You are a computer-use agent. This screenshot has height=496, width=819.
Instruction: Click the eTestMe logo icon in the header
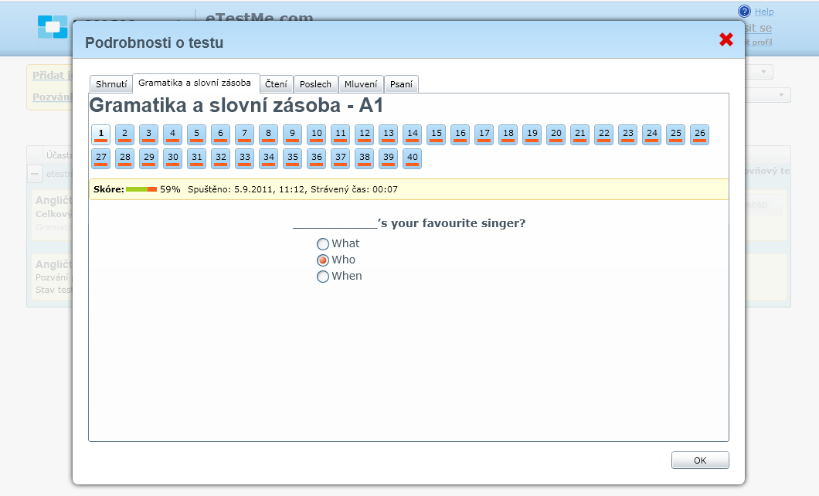click(53, 26)
